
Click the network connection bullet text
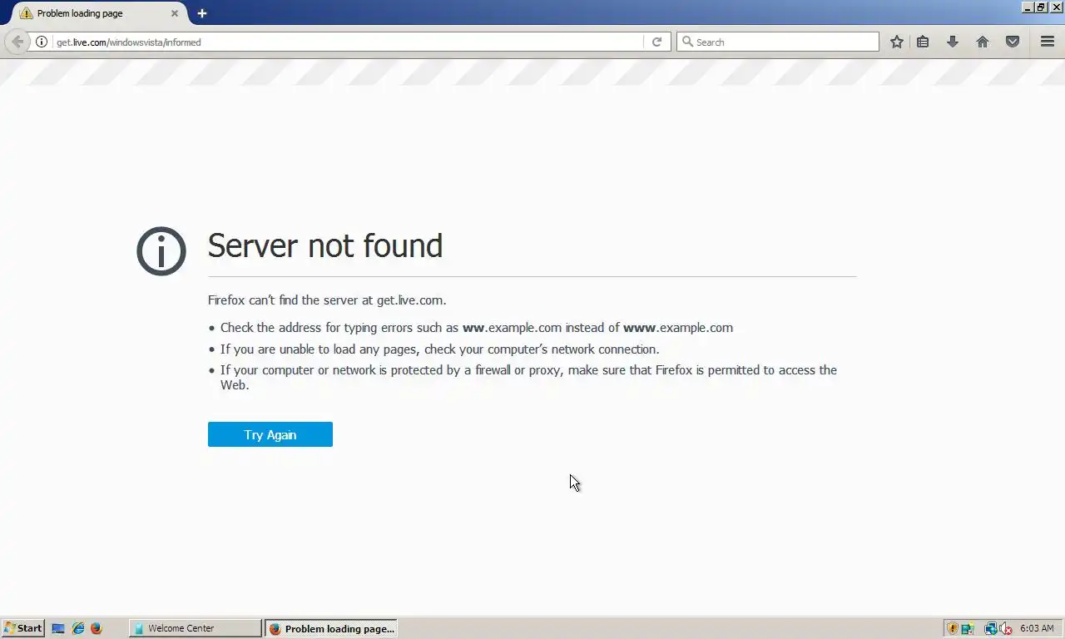point(439,349)
